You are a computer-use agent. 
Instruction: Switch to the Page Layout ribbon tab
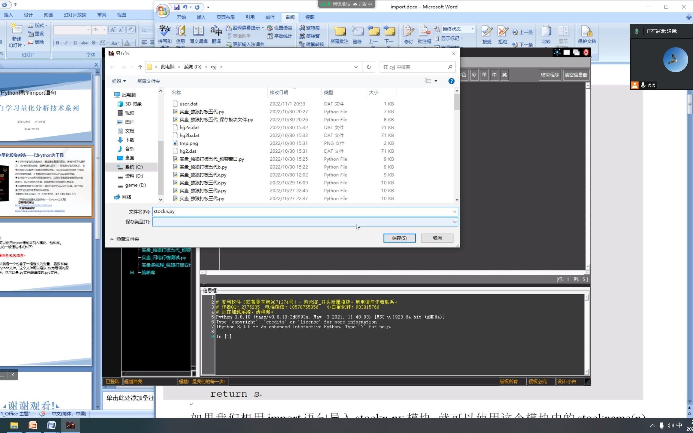(x=225, y=17)
